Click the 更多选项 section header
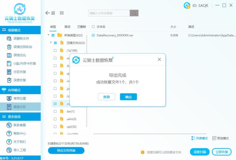Viewport: 236px width, 160px height. [x=20, y=117]
